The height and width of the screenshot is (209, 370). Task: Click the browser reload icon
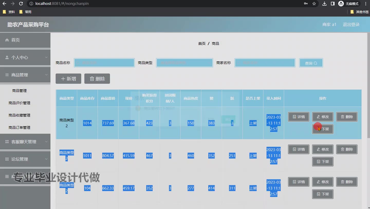21,4
